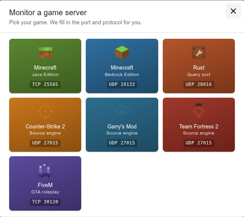Click the Bedrock Edition subtitle
The width and height of the screenshot is (244, 217).
click(x=122, y=74)
